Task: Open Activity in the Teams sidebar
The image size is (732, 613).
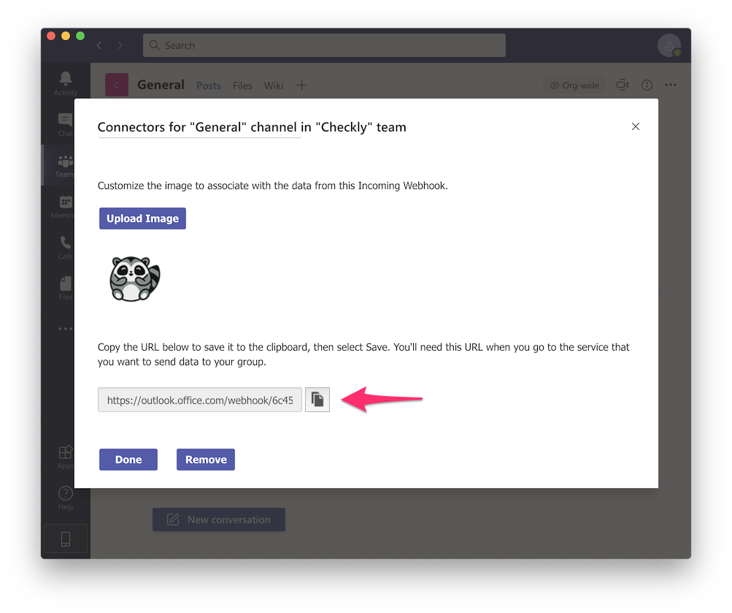Action: [x=66, y=82]
